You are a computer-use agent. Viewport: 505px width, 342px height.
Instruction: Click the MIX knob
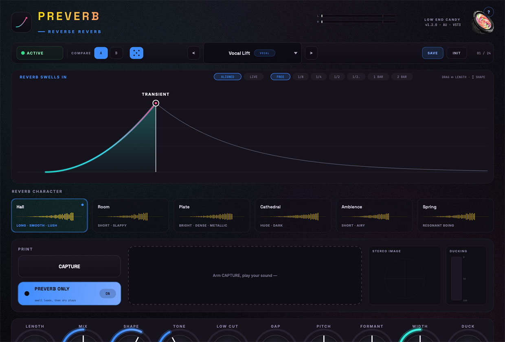coord(83,336)
